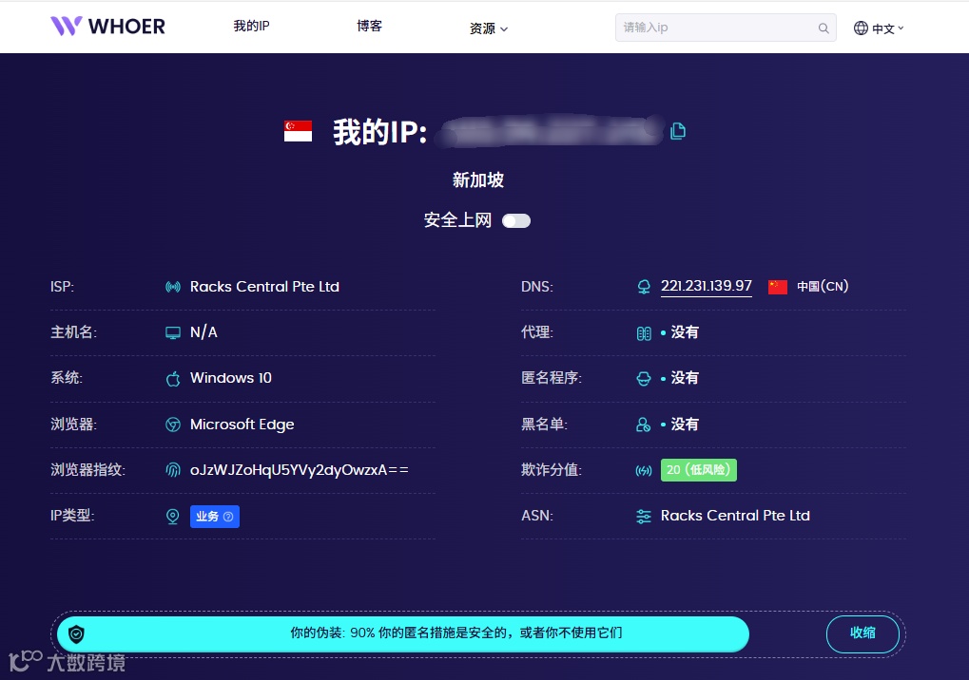Click the search magnifier icon
969x680 pixels.
[x=824, y=28]
